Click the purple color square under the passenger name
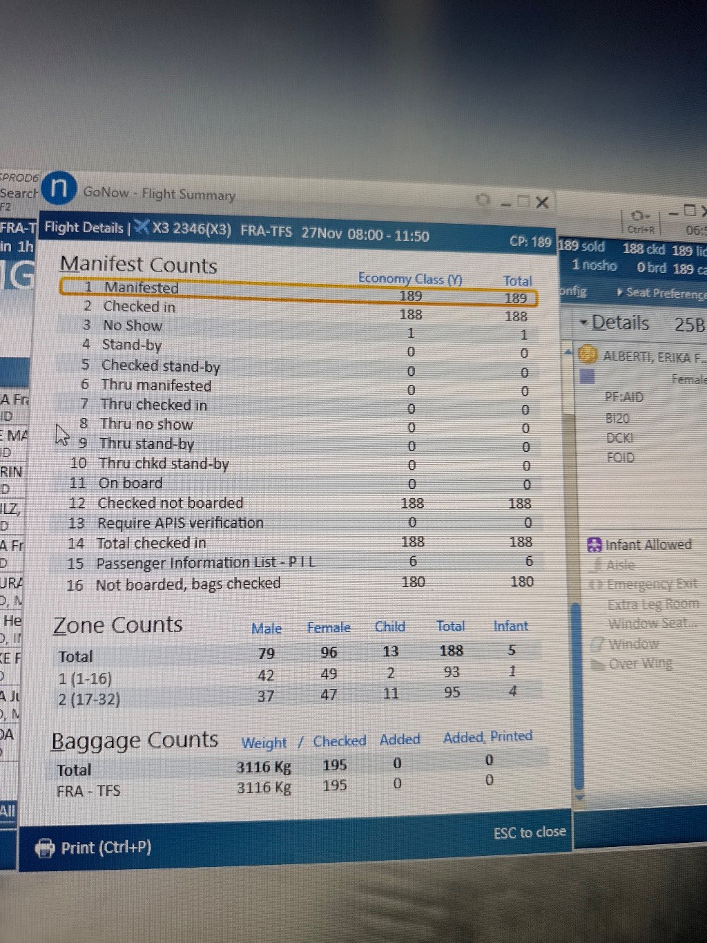Screen dimensions: 707x943 tap(587, 377)
